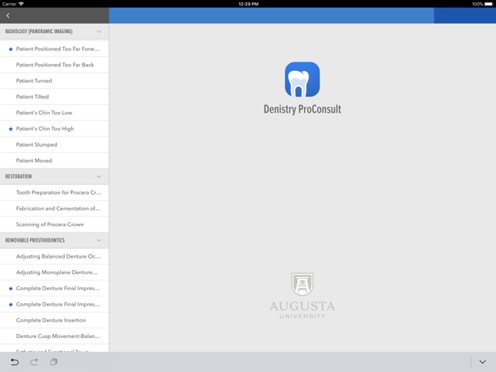Open Denture Cusp Movement-Balanced entry
The width and height of the screenshot is (496, 372).
click(x=55, y=336)
